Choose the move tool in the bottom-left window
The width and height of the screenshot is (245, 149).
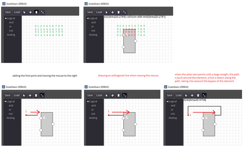(30, 95)
